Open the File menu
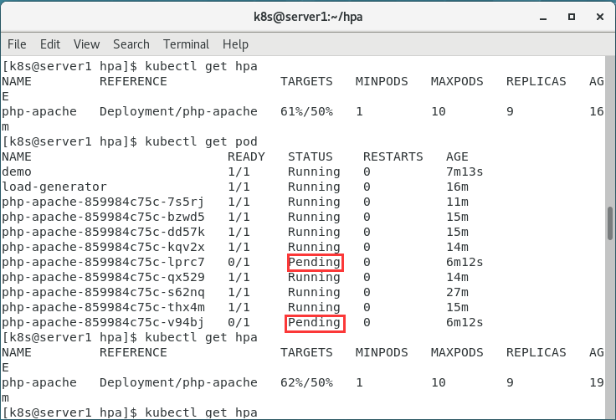The image size is (616, 420). [x=17, y=44]
